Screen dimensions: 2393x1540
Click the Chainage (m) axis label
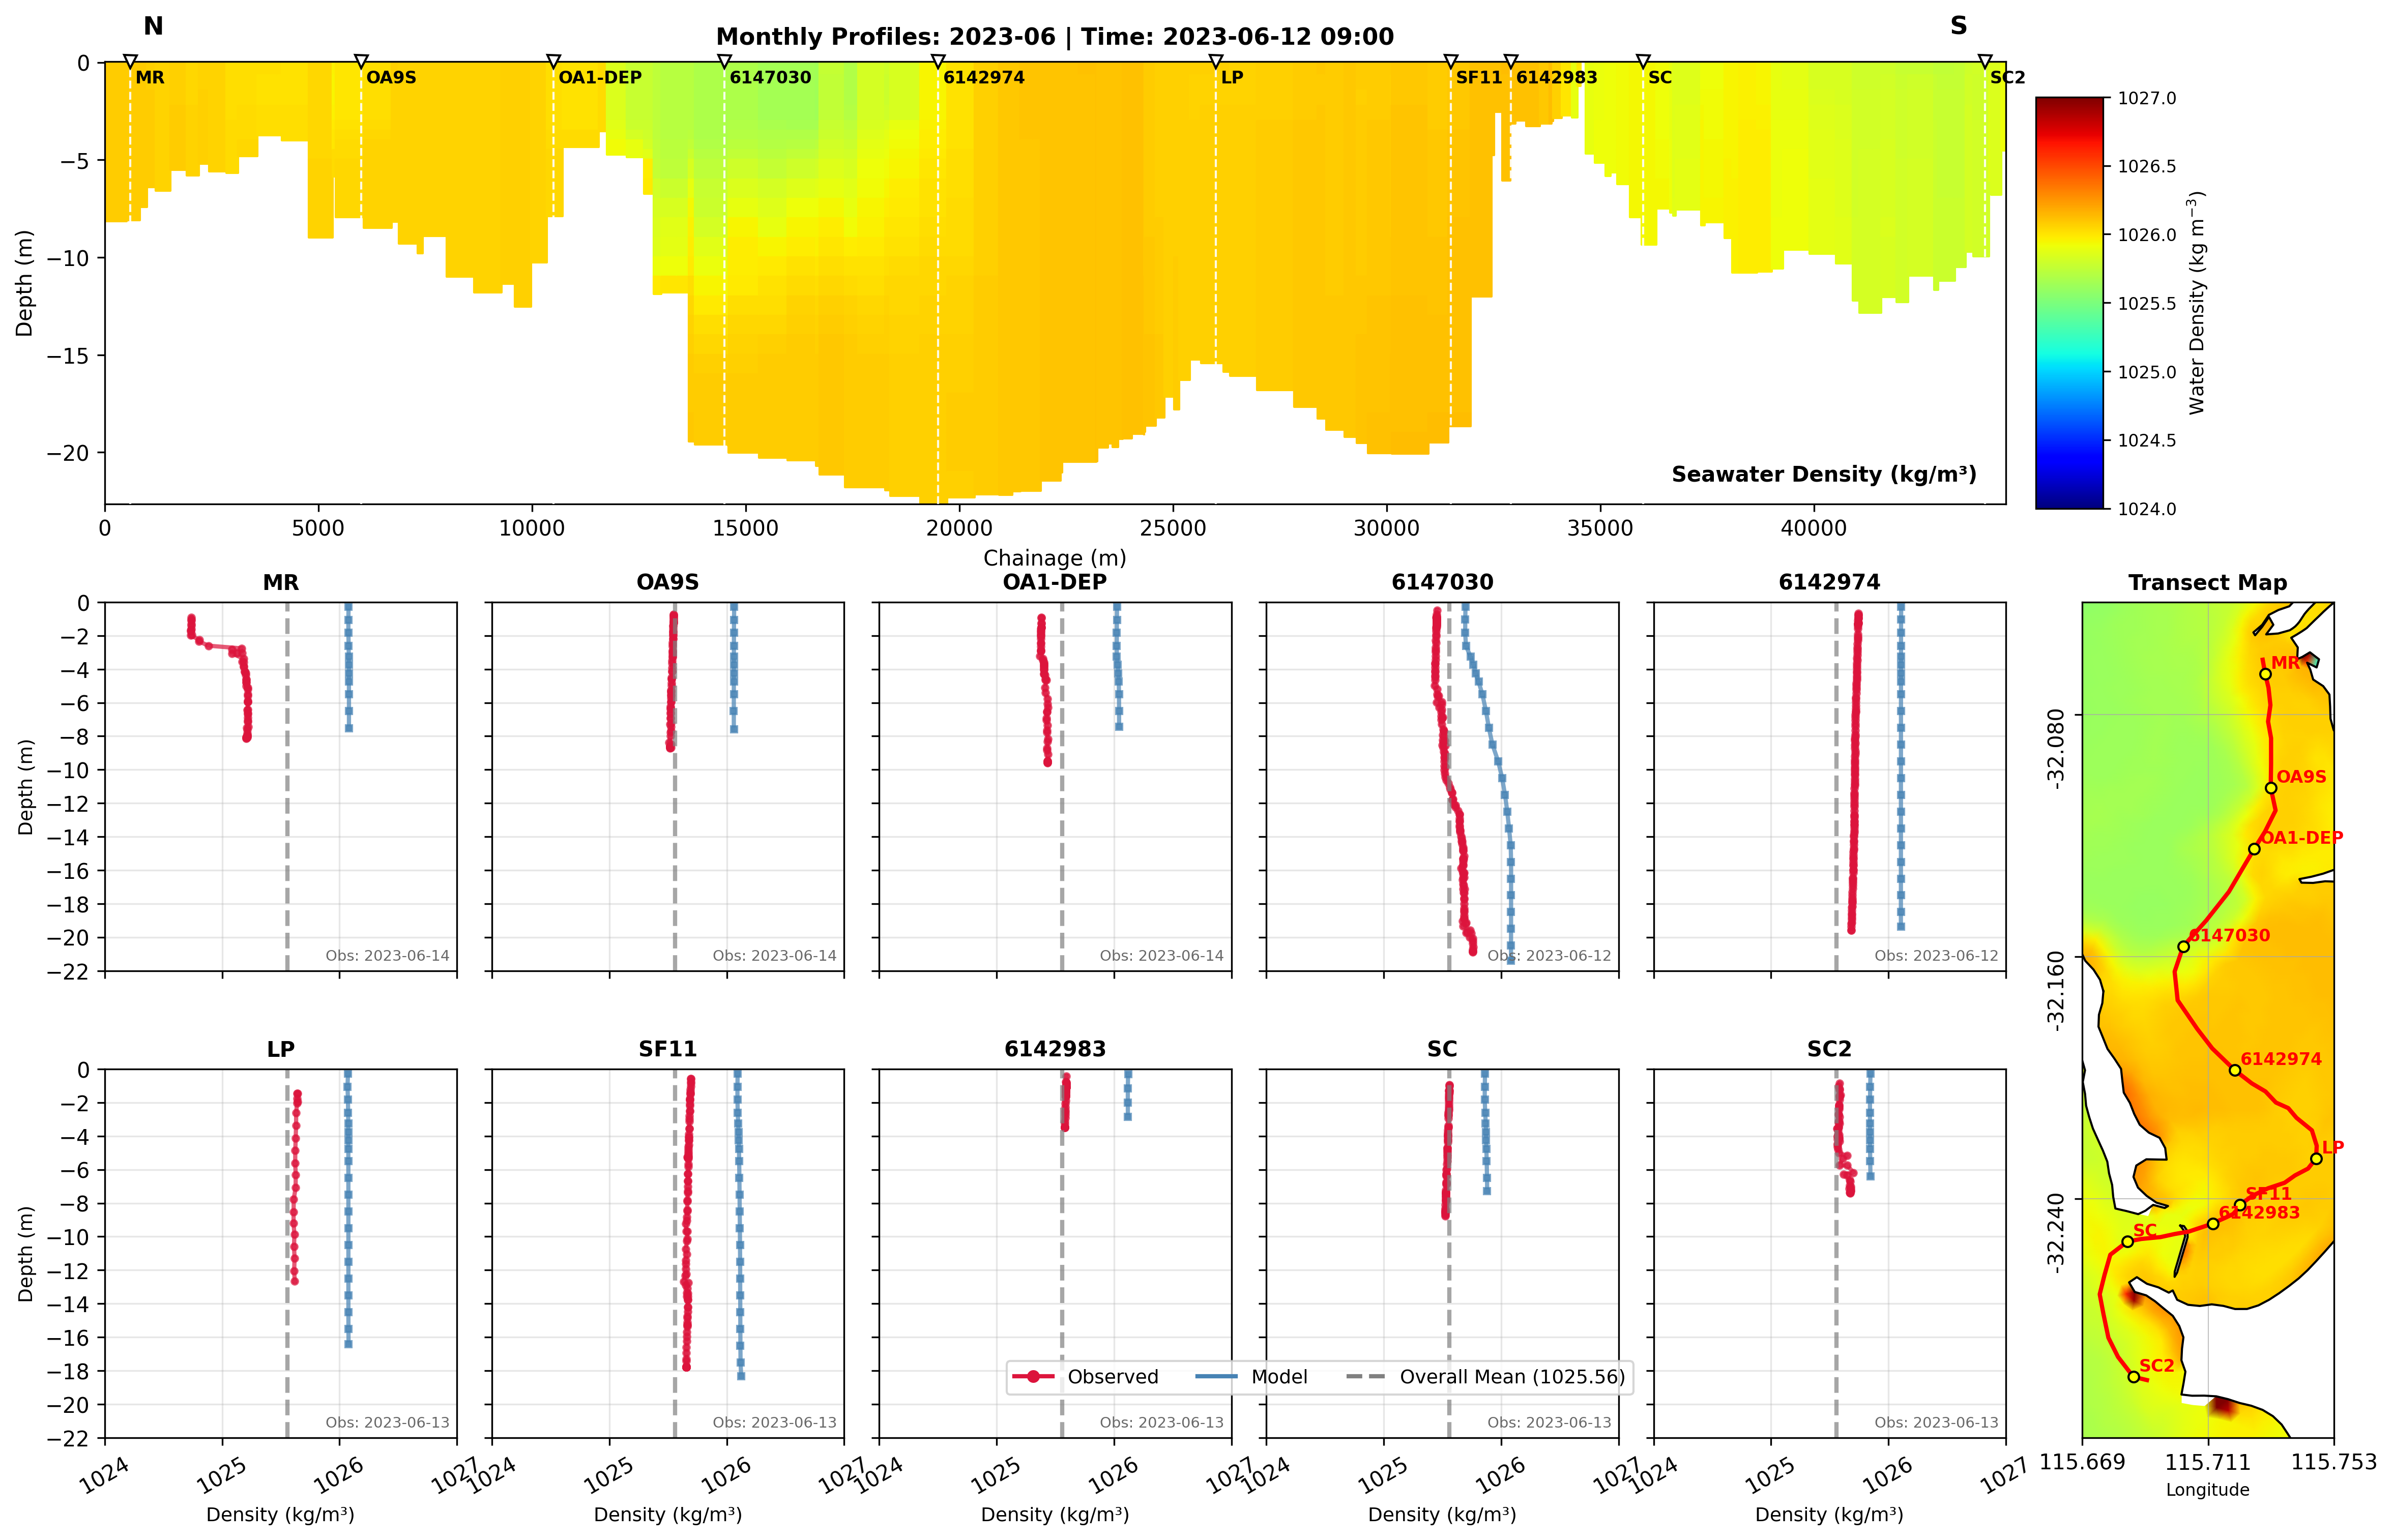(x=1054, y=558)
